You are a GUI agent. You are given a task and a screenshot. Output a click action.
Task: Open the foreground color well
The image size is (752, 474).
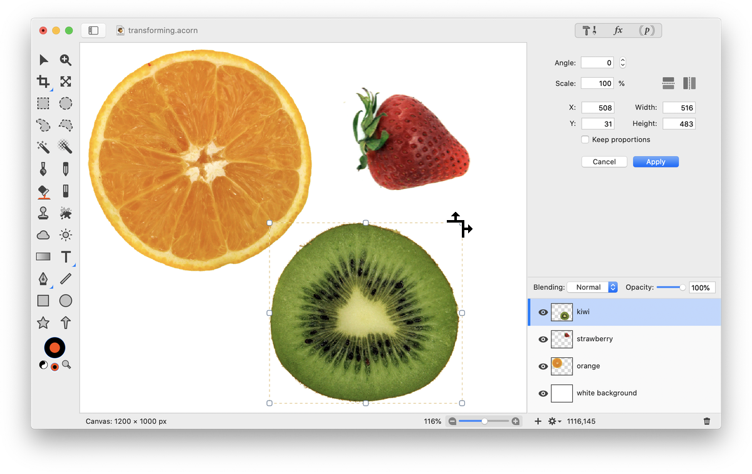[x=55, y=347]
